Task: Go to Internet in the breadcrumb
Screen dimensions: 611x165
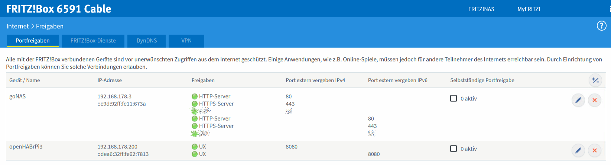Action: (x=17, y=26)
